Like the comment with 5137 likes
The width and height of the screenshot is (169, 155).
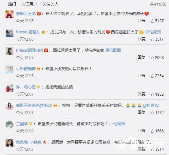(152, 21)
